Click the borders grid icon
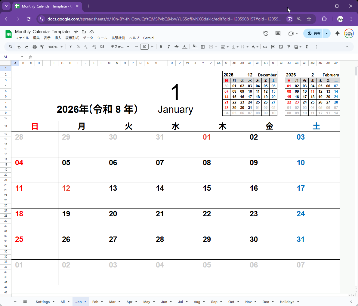The height and width of the screenshot is (306, 358). coord(203,47)
